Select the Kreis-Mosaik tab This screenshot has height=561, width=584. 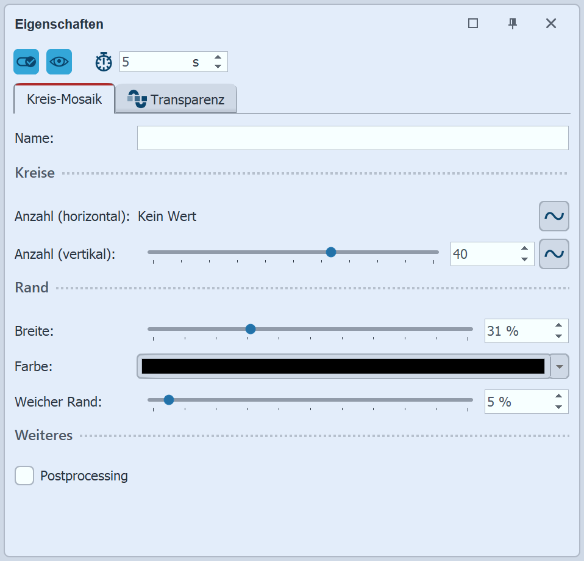coord(64,100)
